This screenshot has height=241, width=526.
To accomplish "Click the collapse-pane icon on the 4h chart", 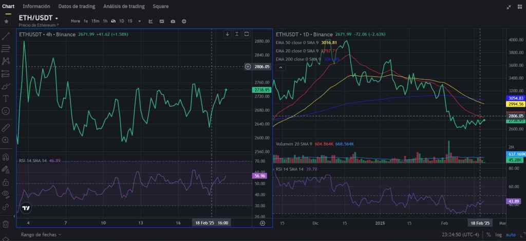I will tap(237, 34).
